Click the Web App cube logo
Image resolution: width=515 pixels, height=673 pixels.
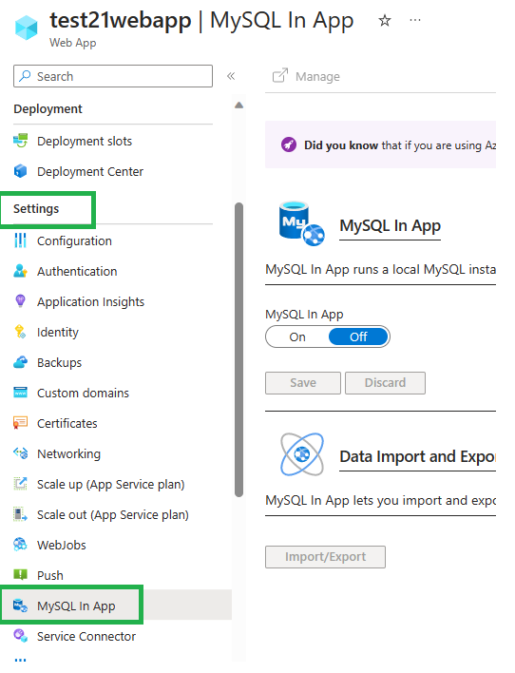(27, 28)
